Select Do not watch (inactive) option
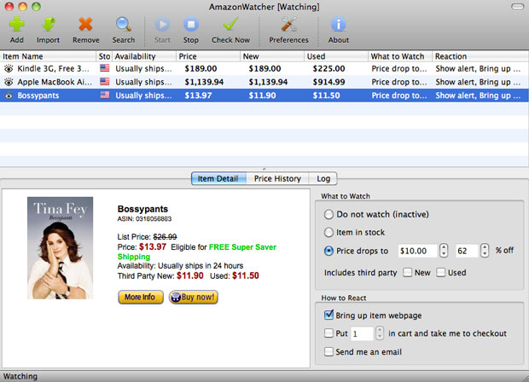This screenshot has width=529, height=382. point(328,214)
